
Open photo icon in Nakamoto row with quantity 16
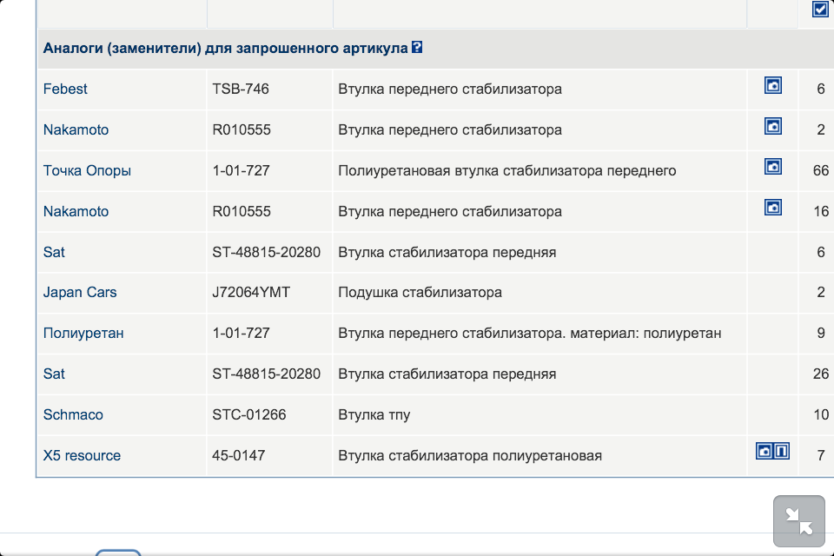tap(772, 207)
